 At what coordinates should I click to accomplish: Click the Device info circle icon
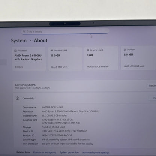pyautogui.click(x=17, y=98)
